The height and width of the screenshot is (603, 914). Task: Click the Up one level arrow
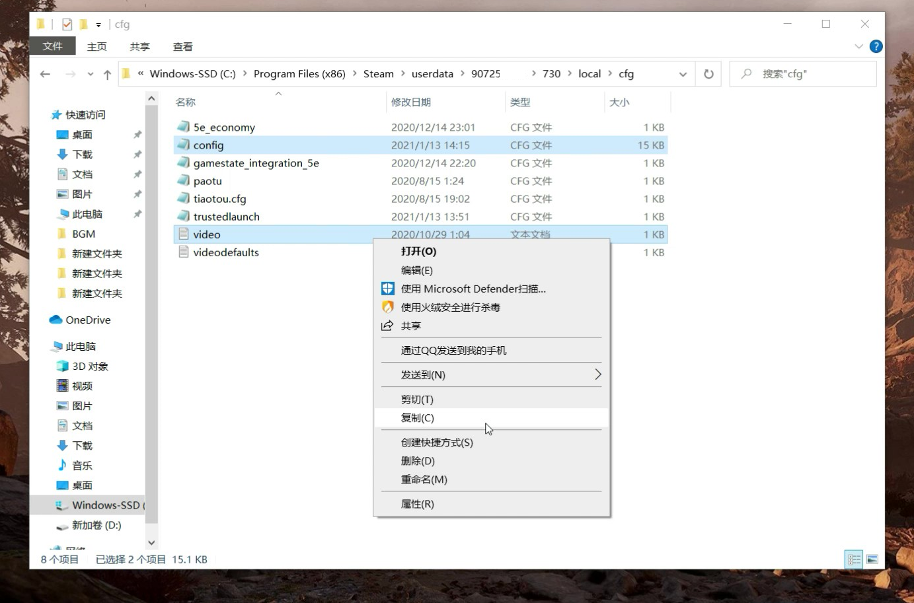pyautogui.click(x=107, y=75)
